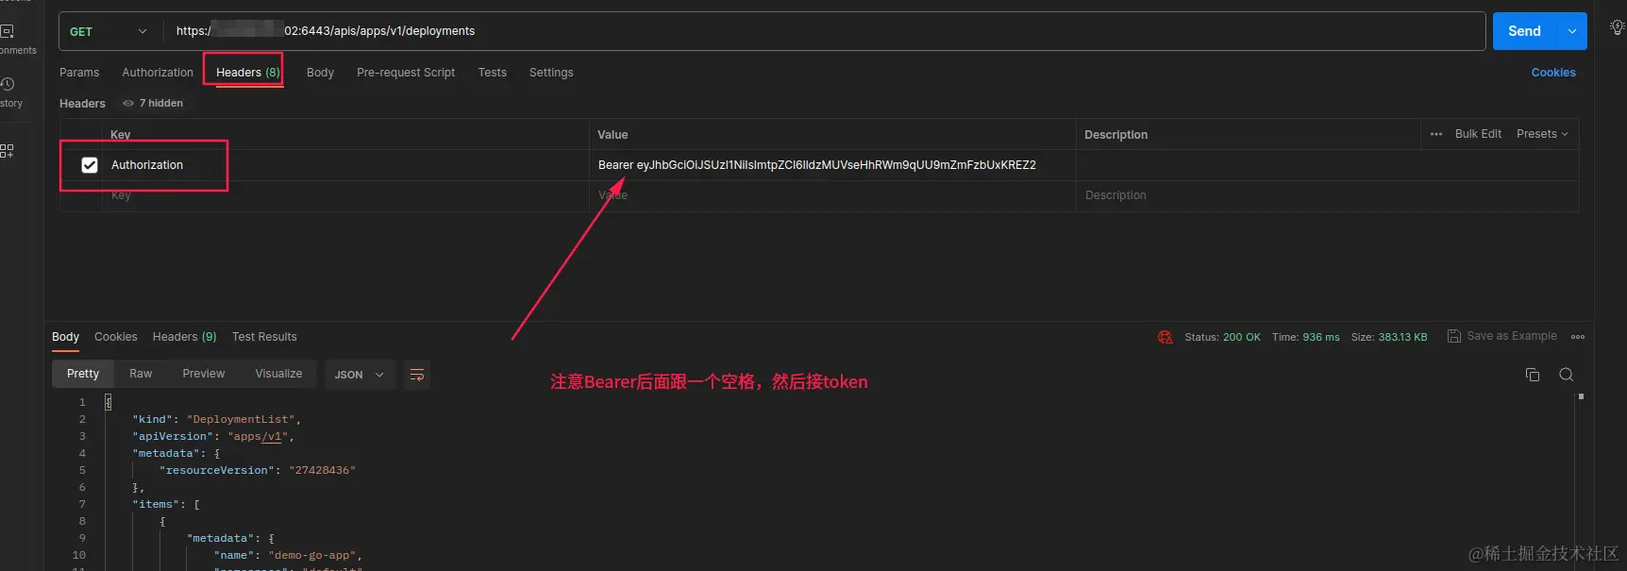1627x571 pixels.
Task: Jump using the response scrollbar marker
Action: (1581, 396)
